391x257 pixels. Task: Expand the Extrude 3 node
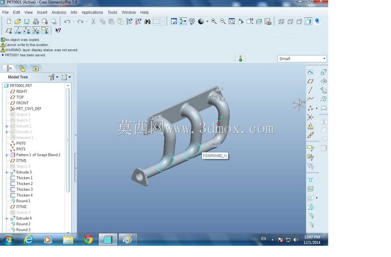[7, 172]
